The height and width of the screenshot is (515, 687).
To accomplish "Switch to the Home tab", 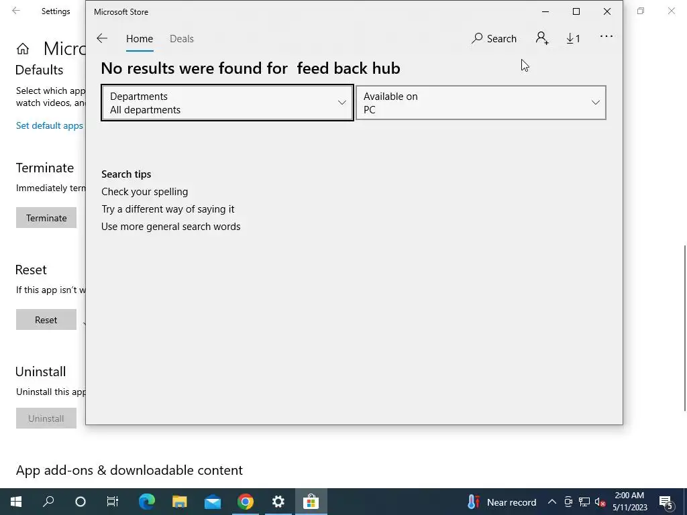I will click(x=140, y=38).
